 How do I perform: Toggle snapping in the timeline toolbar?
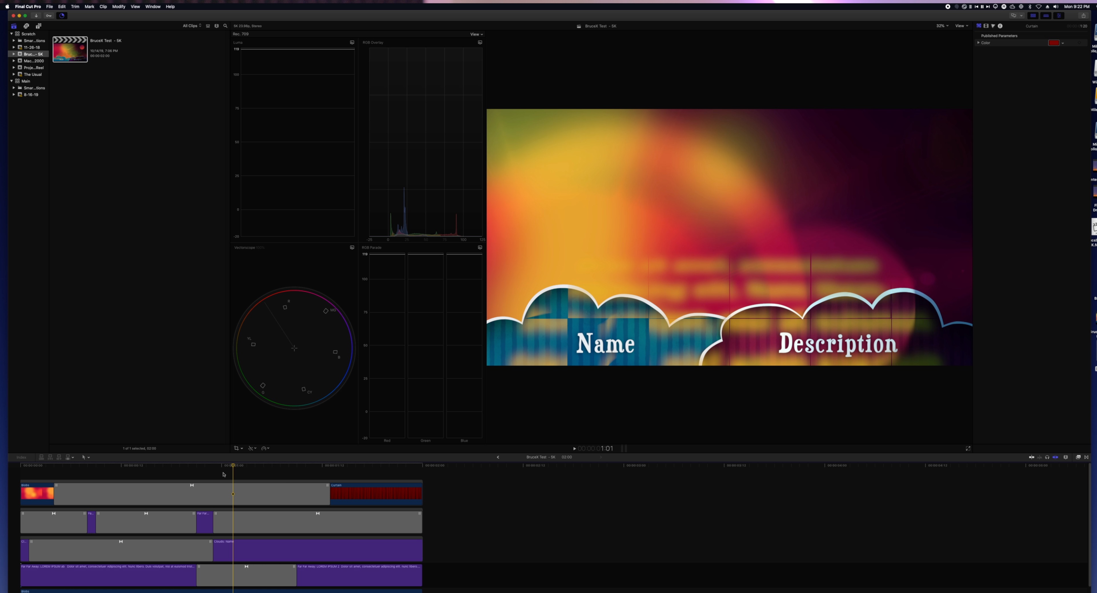1087,457
